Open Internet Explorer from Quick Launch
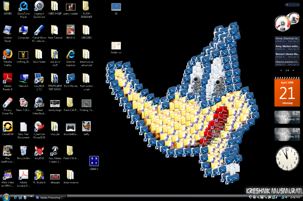This screenshot has width=303, height=201. (x=15, y=198)
